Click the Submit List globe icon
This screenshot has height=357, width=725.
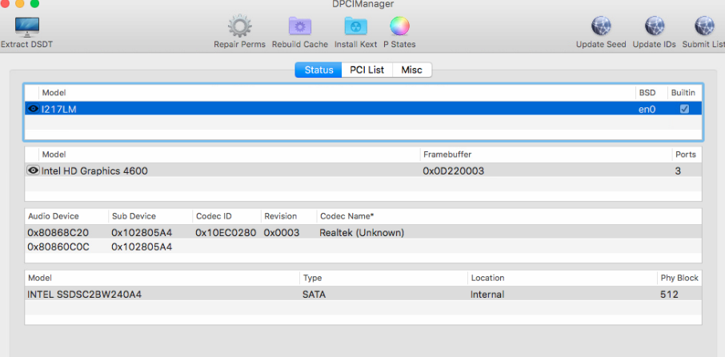tap(704, 27)
